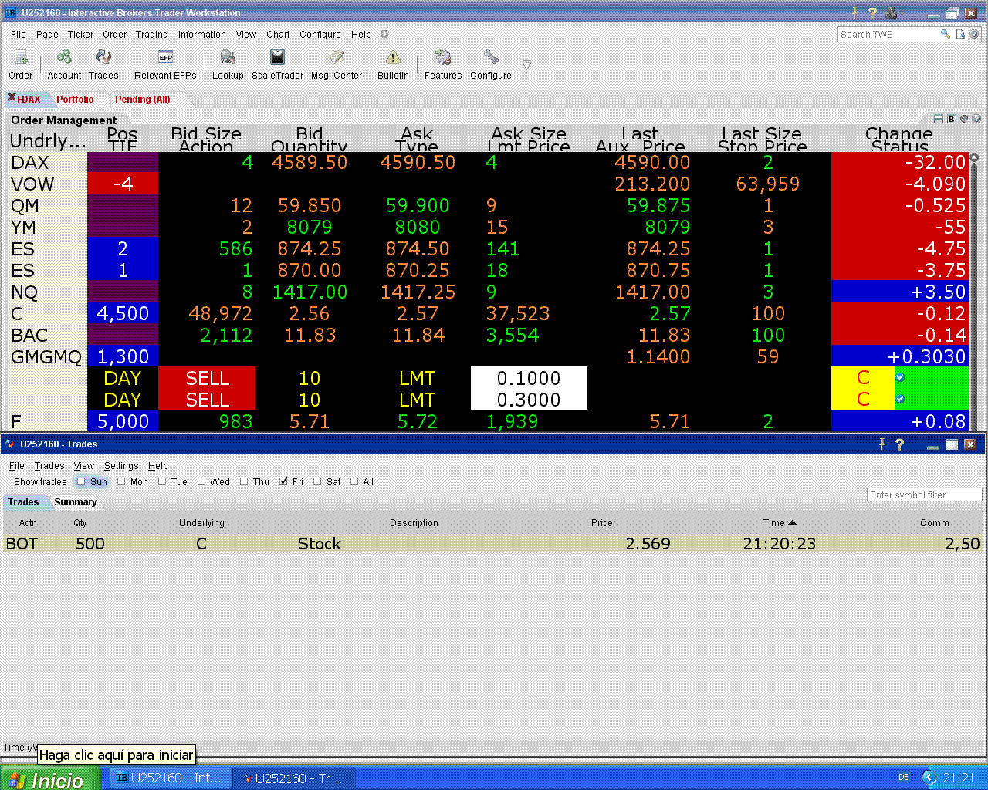Screen dimensions: 988x790
Task: Select the BOT 500 C trade row
Action: 492,543
